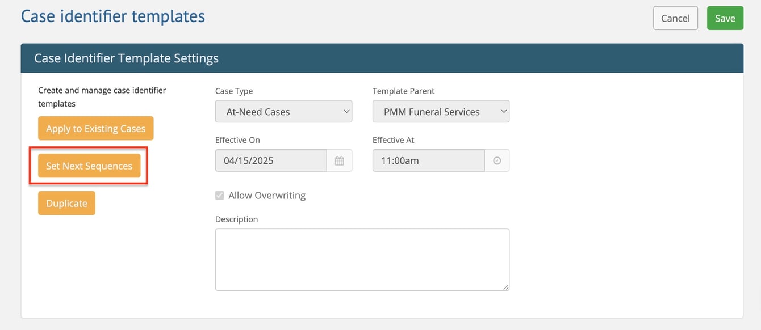Click the orange Duplicate button
Image resolution: width=761 pixels, height=330 pixels.
[x=66, y=204]
